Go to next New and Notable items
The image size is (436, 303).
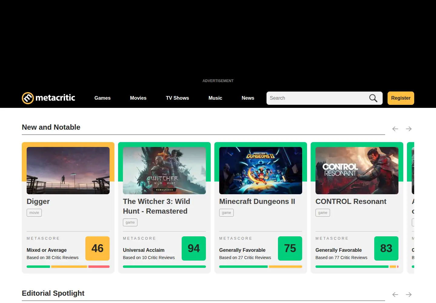point(409,129)
